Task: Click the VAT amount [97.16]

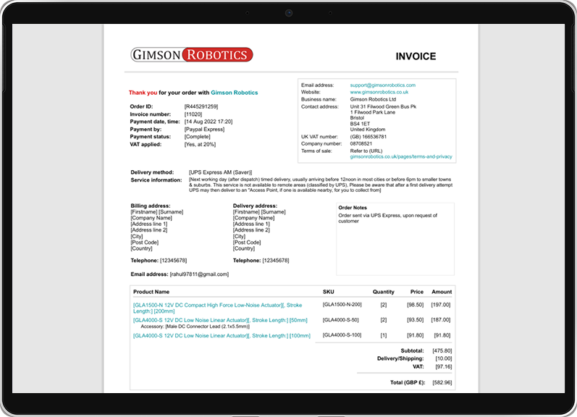Action: point(443,366)
